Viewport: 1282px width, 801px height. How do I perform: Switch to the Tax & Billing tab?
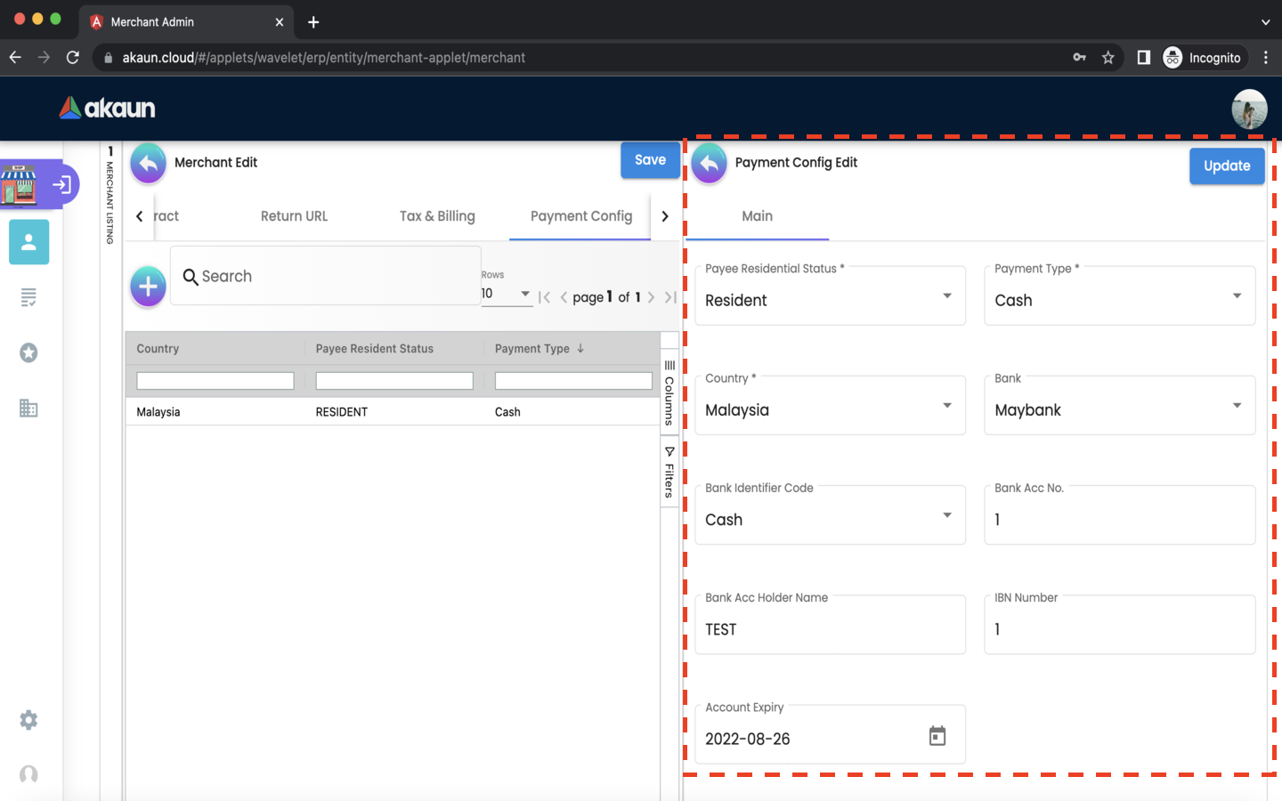(x=437, y=216)
